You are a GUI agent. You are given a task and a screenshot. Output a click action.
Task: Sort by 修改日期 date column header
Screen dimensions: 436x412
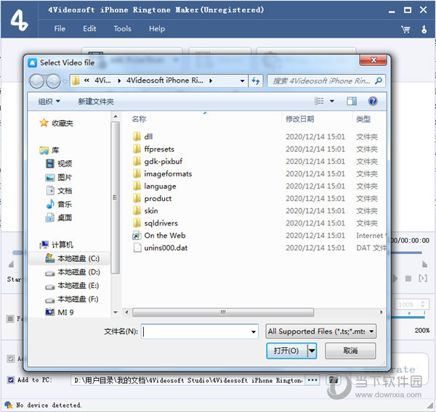pos(299,119)
